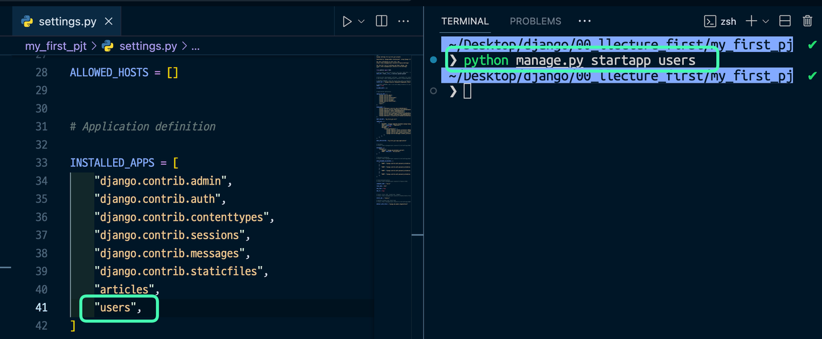Click the hollow circle prompt decoration
The height and width of the screenshot is (339, 822).
[433, 91]
